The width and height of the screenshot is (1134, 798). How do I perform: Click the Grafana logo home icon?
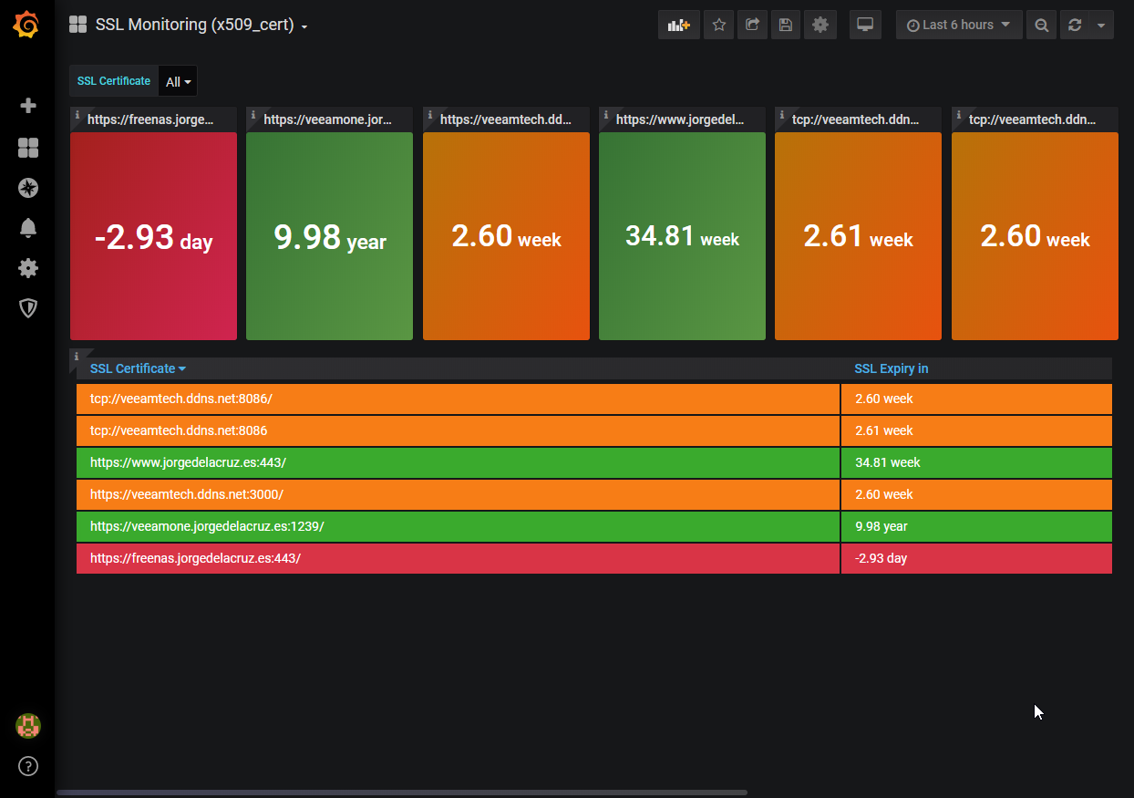tap(27, 25)
